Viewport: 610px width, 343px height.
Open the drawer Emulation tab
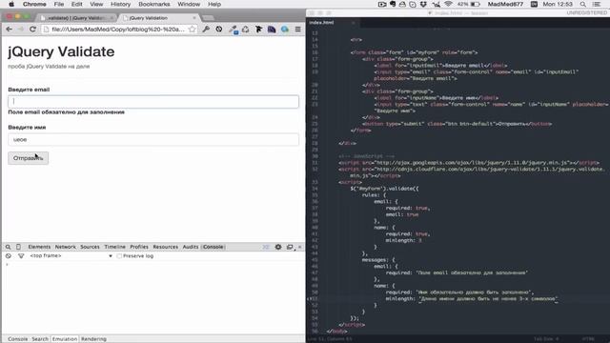(65, 339)
